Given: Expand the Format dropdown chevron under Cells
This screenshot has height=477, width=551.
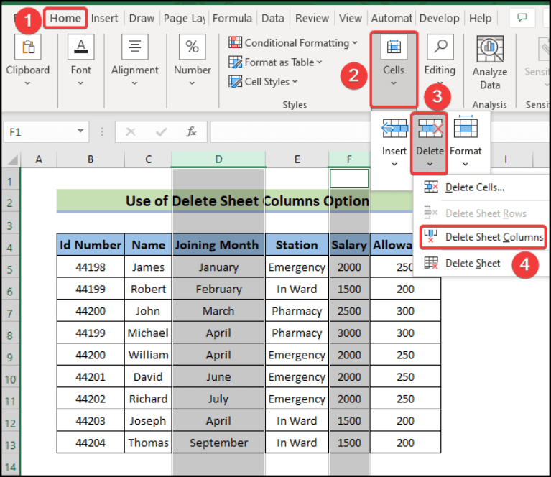Looking at the screenshot, I should point(466,165).
